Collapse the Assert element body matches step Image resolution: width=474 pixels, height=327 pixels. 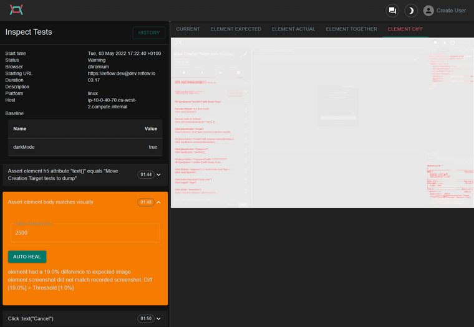click(x=159, y=202)
